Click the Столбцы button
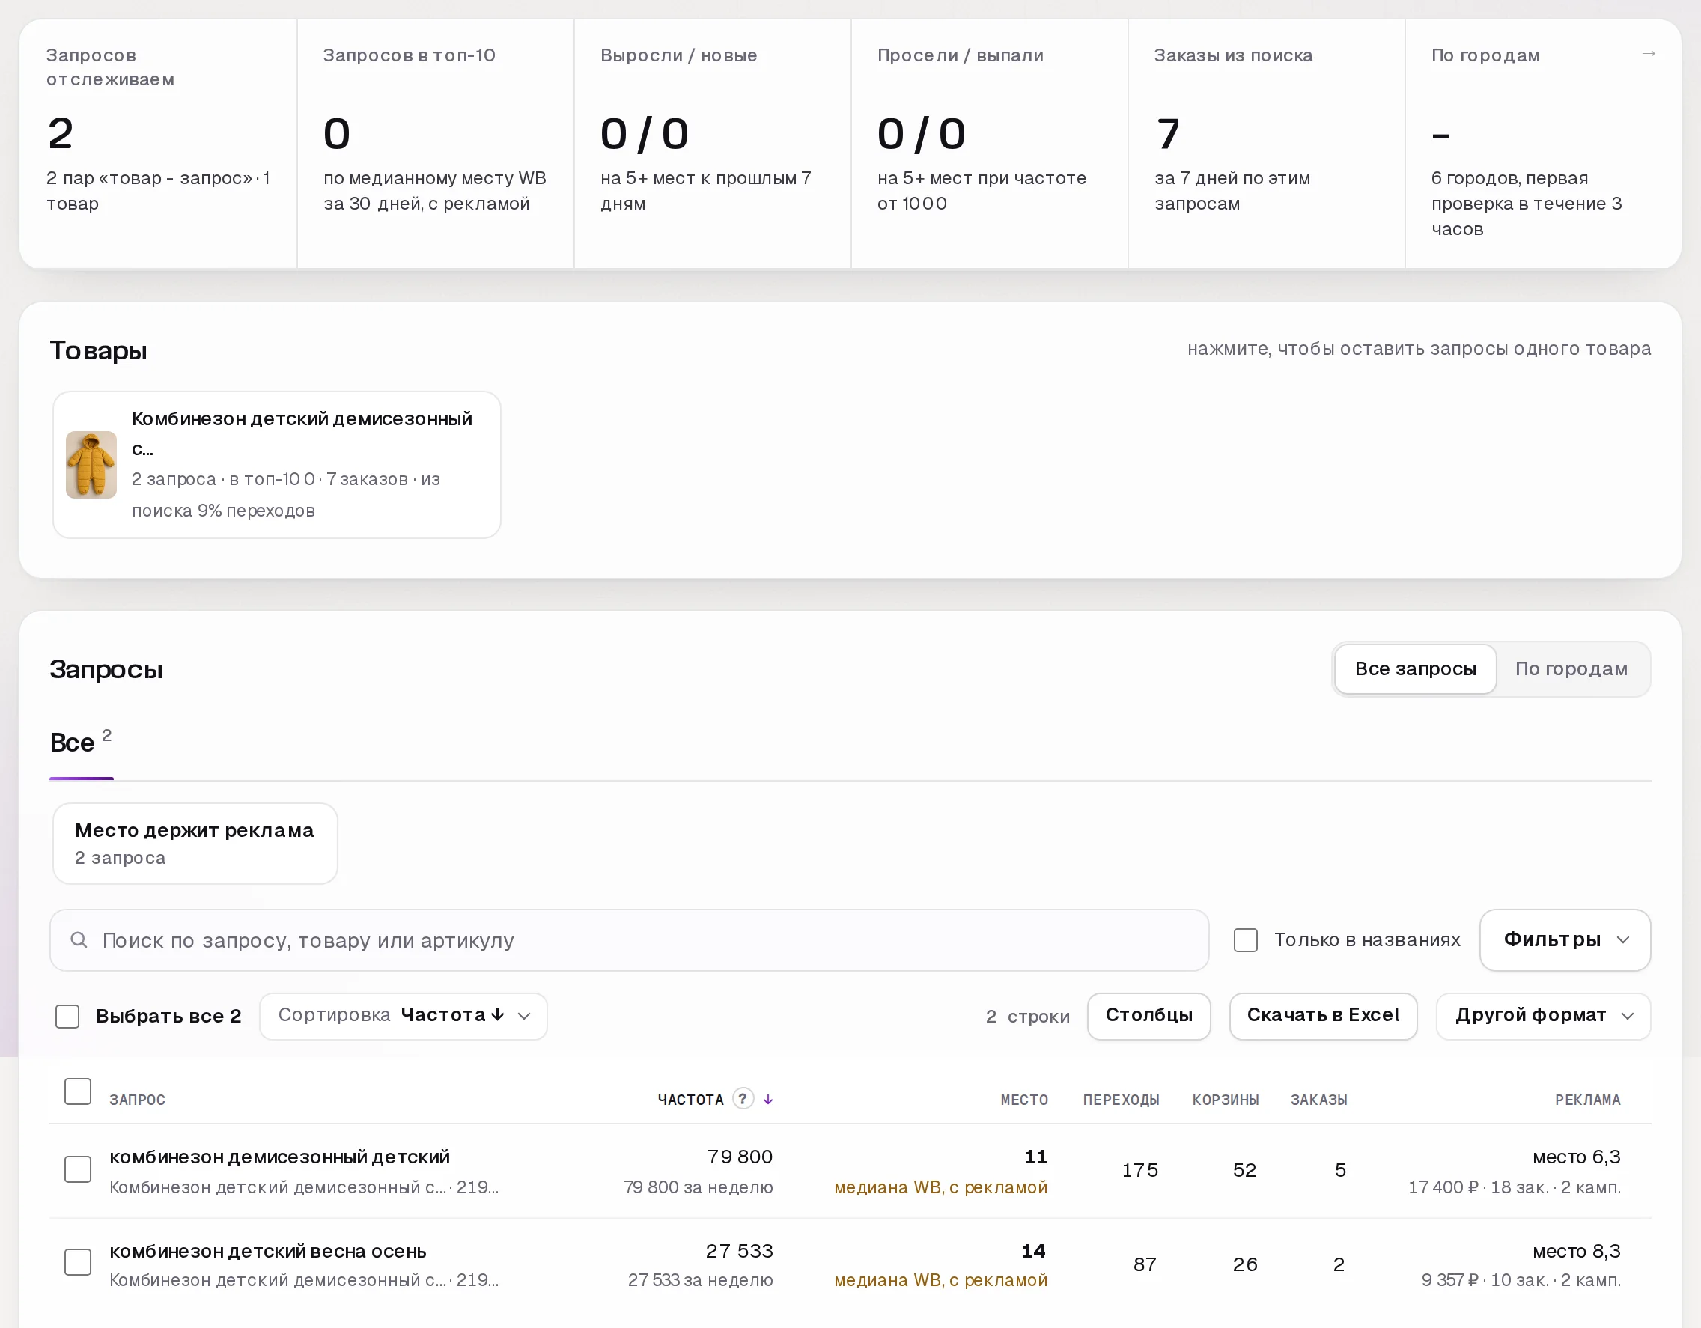 pos(1148,1016)
